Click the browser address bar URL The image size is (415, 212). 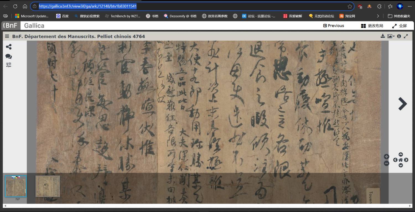[88, 6]
